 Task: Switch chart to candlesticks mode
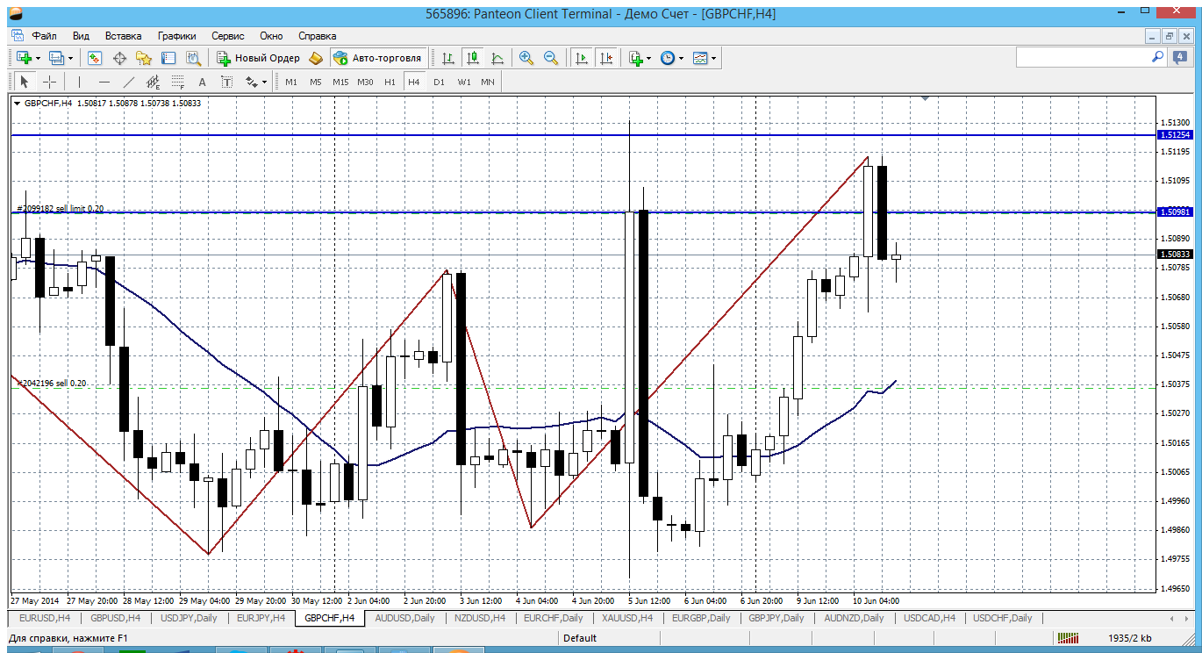[473, 58]
